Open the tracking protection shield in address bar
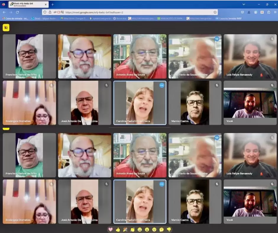Screen dimensions: 278x233 click(45, 12)
